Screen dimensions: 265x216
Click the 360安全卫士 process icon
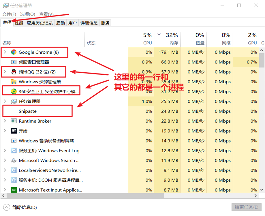pyautogui.click(x=14, y=91)
